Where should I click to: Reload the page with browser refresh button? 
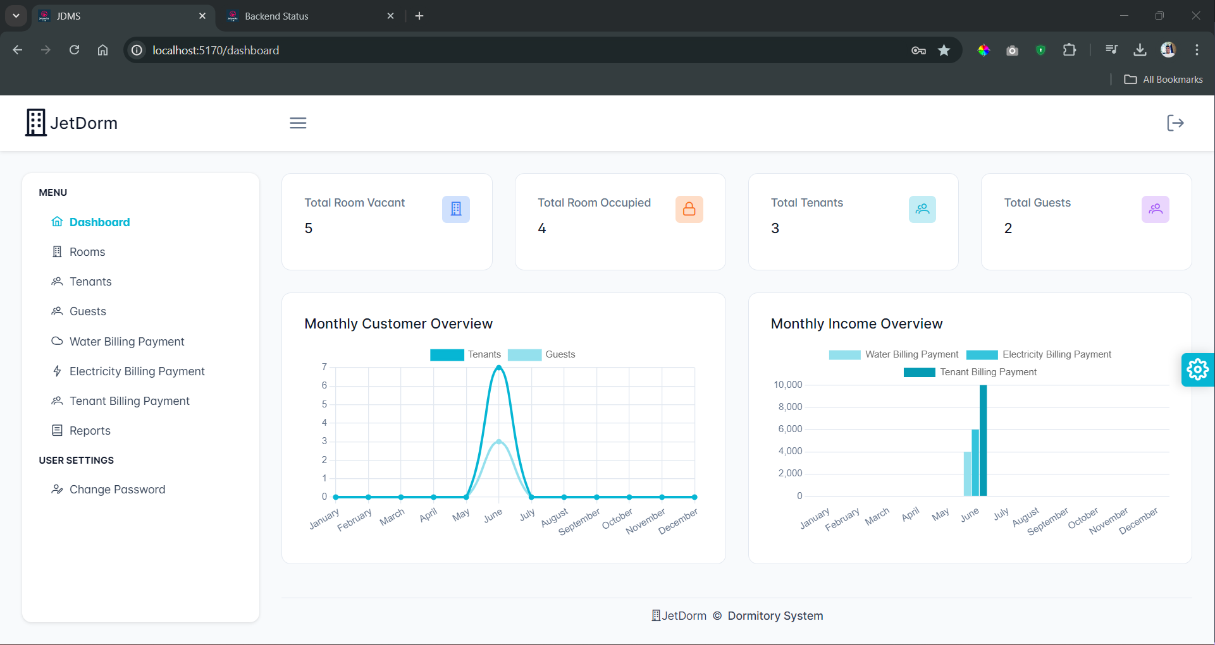(74, 50)
